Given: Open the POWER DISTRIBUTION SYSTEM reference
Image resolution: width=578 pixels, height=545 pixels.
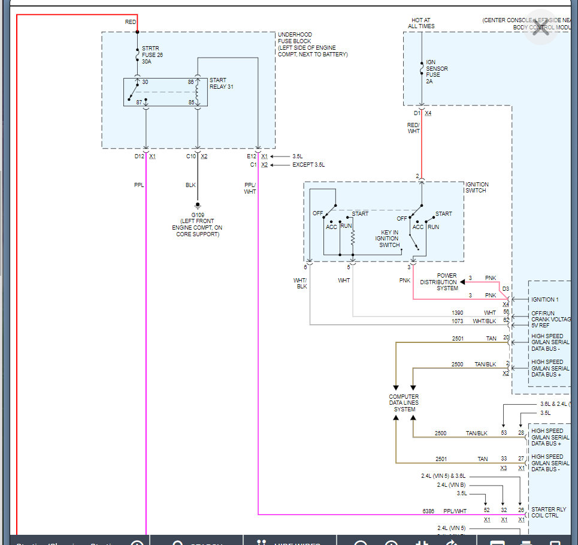Looking at the screenshot, I should pos(438,282).
